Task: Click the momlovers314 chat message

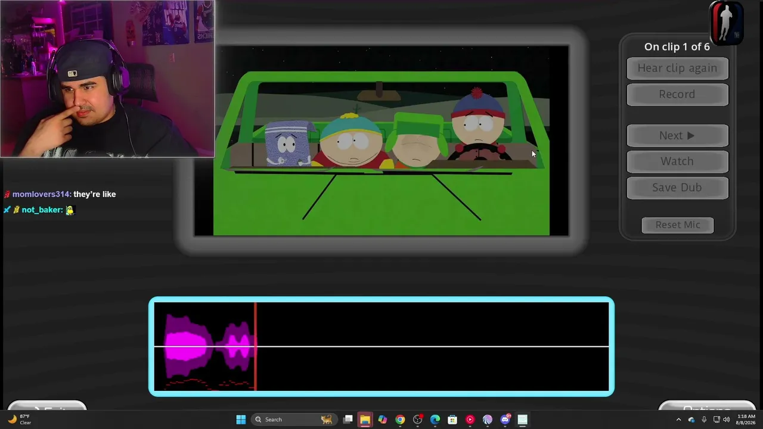Action: click(x=60, y=194)
